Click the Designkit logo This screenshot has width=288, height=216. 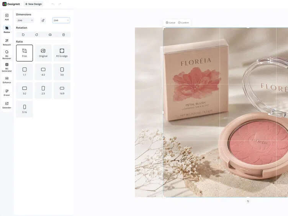(x=11, y=4)
